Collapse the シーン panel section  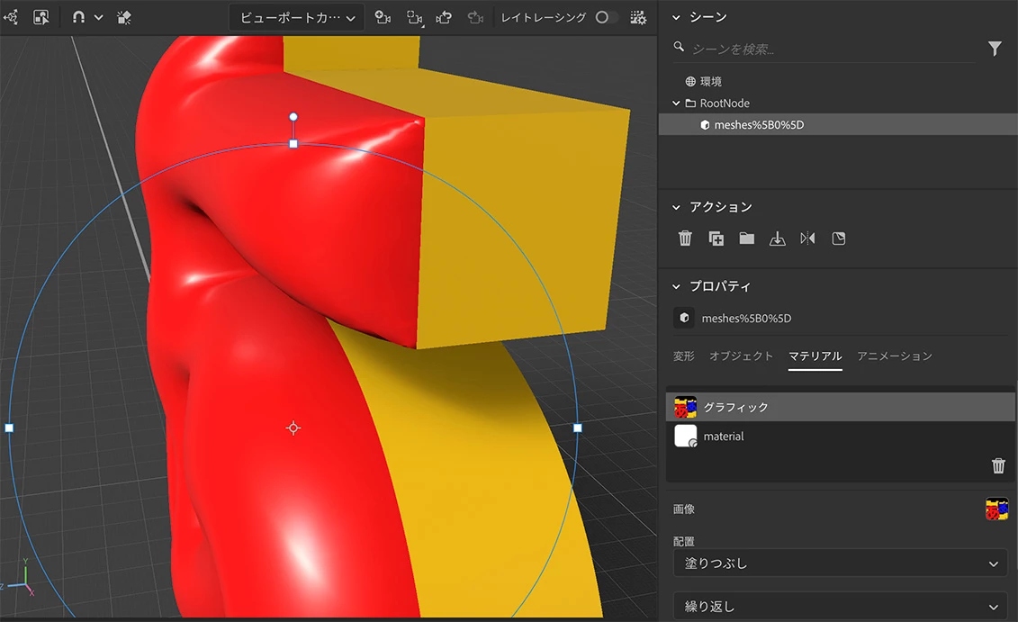pos(676,17)
